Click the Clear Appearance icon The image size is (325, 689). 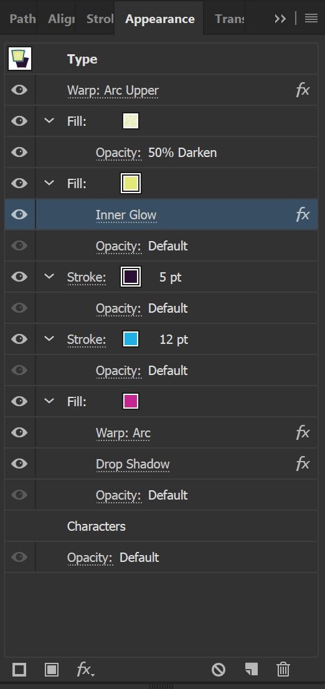tap(219, 670)
